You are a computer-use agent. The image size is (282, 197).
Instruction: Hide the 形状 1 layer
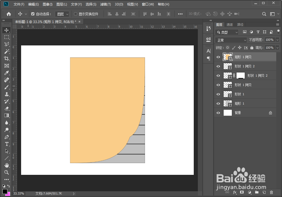[218, 94]
